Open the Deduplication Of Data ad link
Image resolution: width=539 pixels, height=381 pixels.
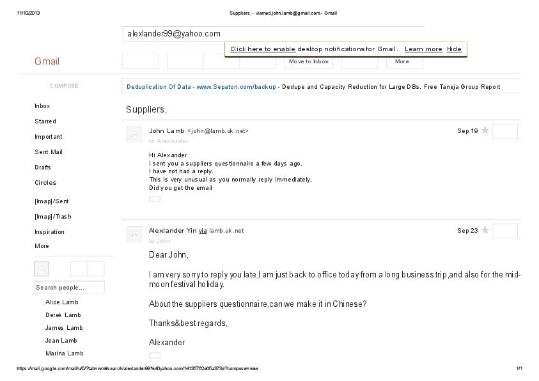[x=159, y=87]
